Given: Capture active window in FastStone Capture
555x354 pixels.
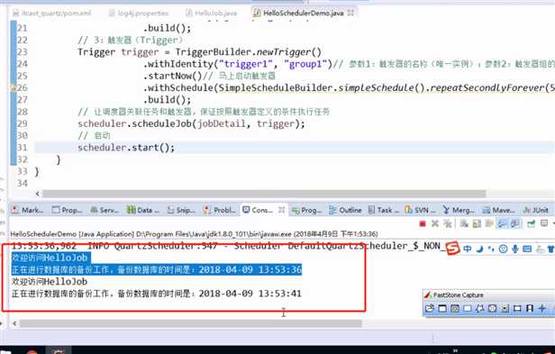Looking at the screenshot, I should pyautogui.click(x=442, y=308).
